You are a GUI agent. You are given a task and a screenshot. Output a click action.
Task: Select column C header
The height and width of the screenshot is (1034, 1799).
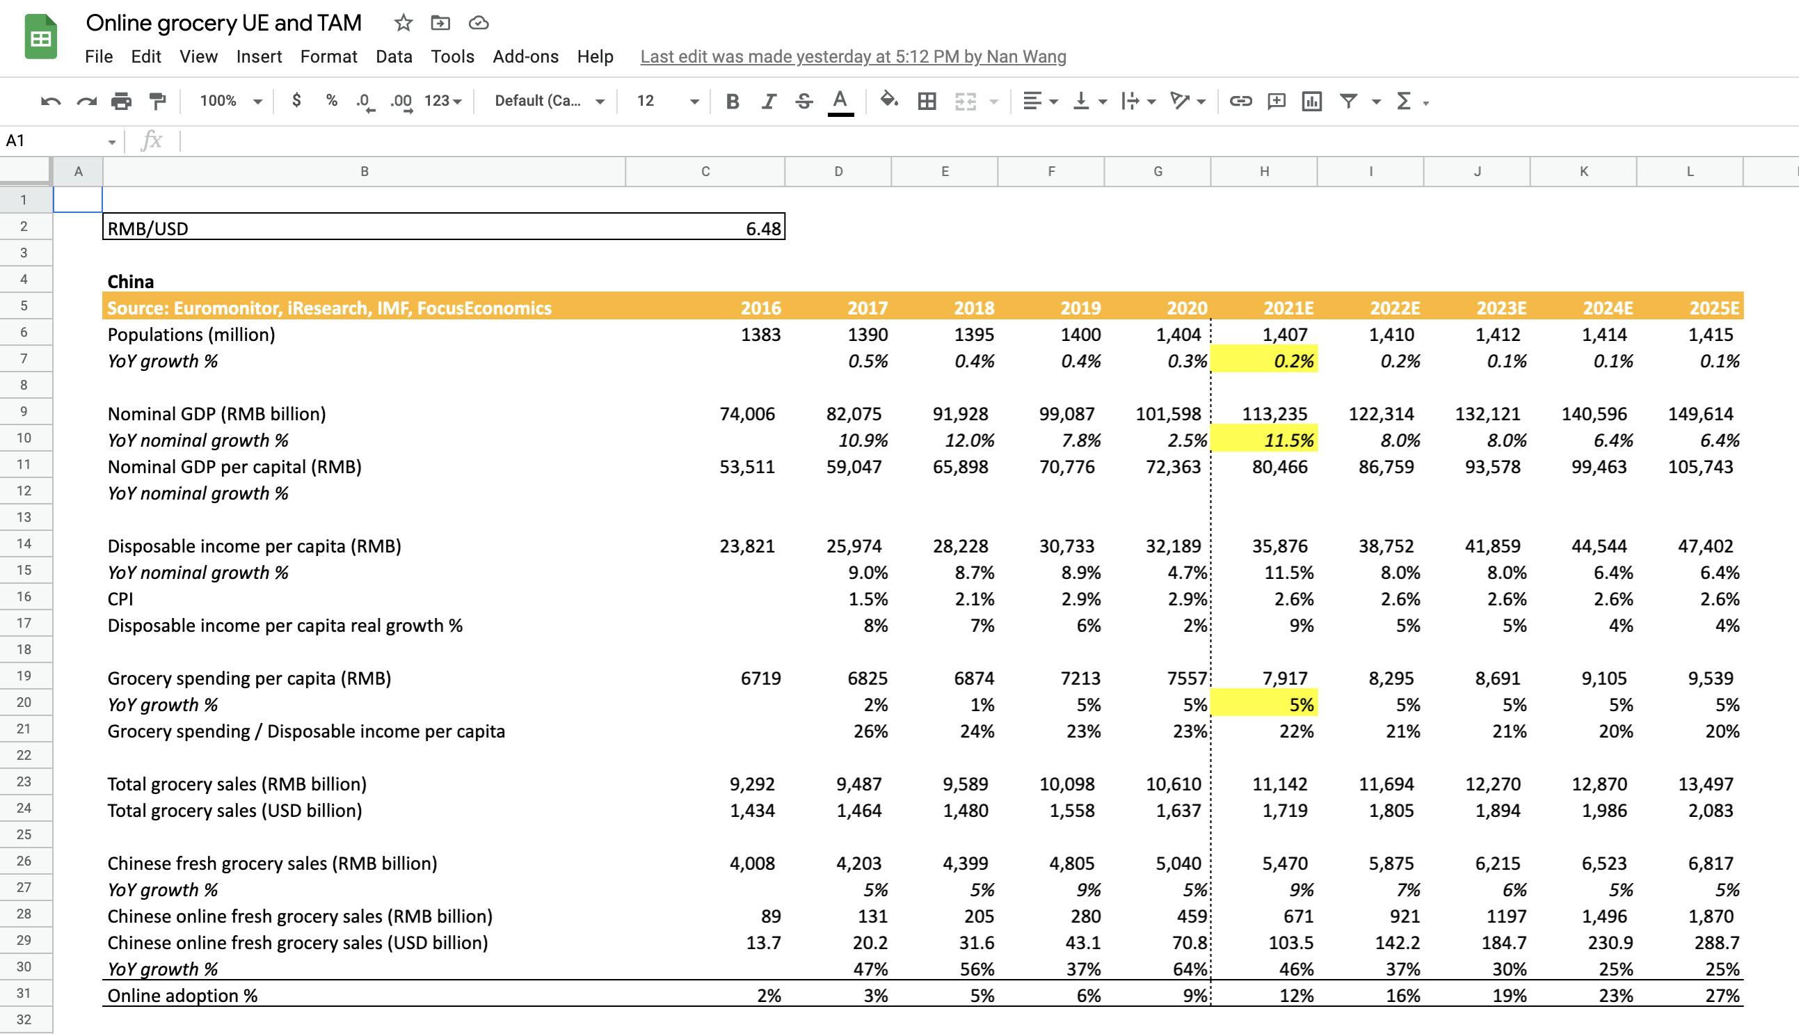click(705, 171)
